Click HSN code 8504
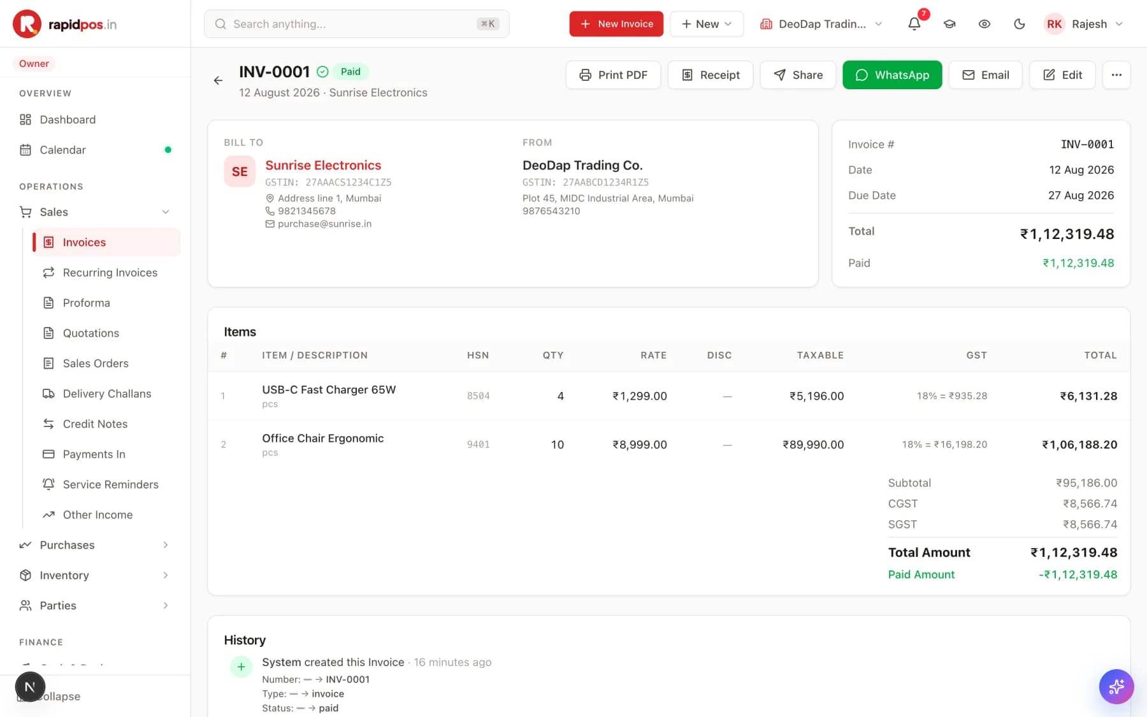Image resolution: width=1147 pixels, height=717 pixels. click(x=479, y=396)
